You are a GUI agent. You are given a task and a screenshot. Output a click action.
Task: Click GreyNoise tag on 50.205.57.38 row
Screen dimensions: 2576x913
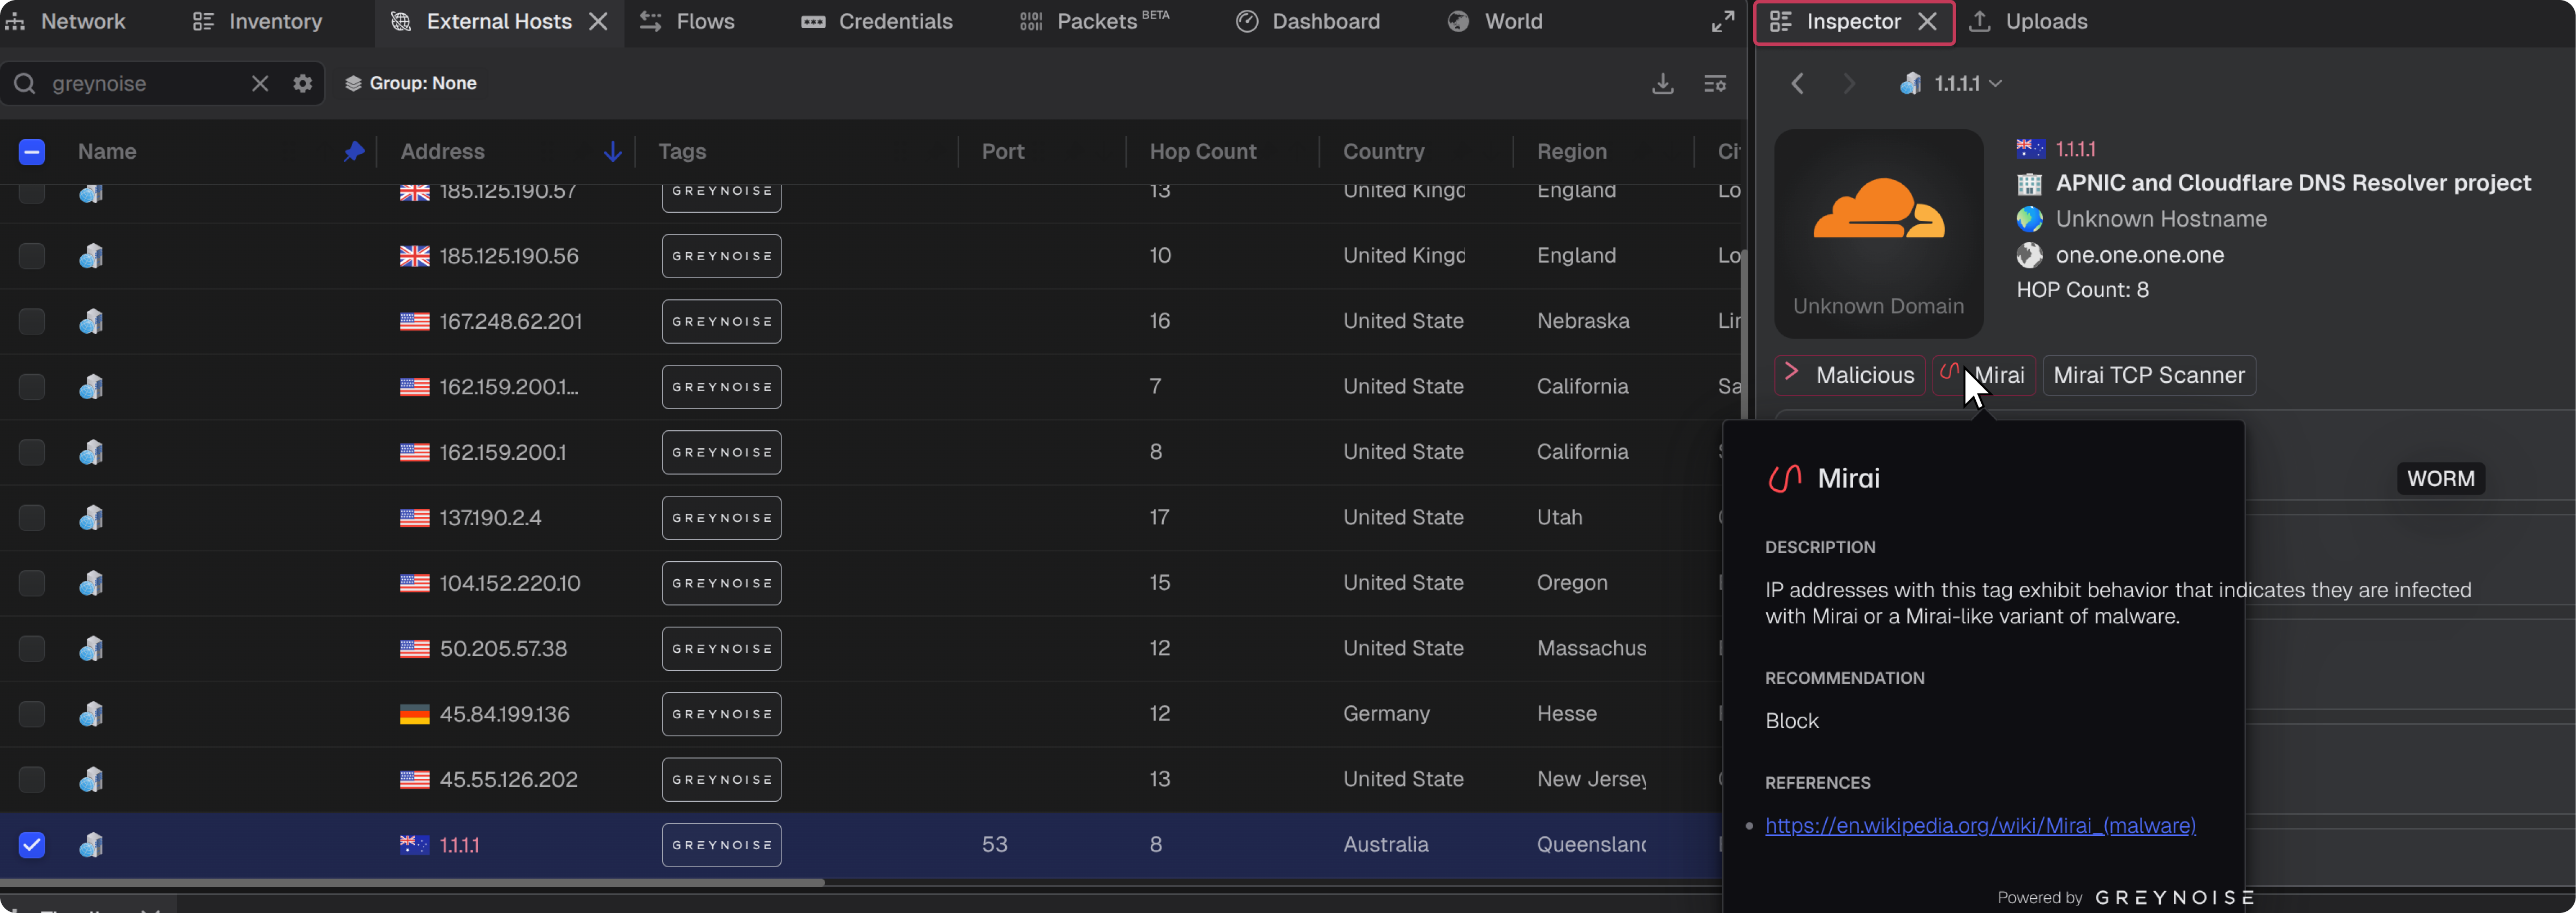[721, 648]
